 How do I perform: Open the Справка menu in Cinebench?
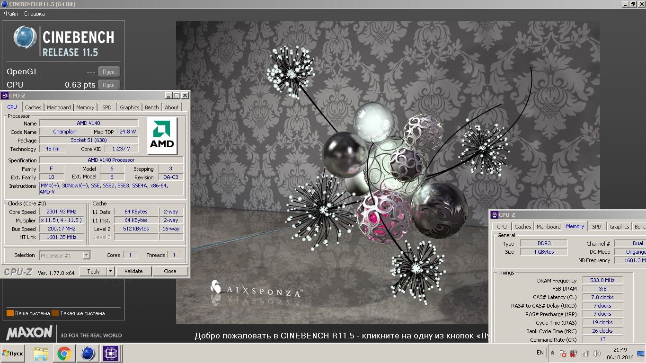click(x=35, y=14)
